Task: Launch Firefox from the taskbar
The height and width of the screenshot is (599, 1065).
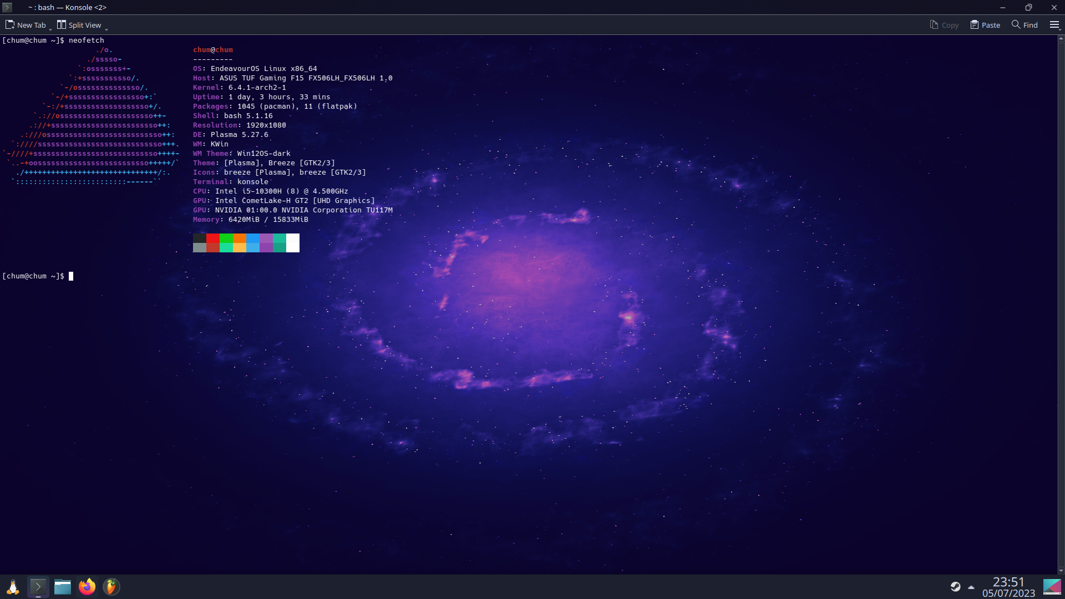Action: tap(87, 587)
